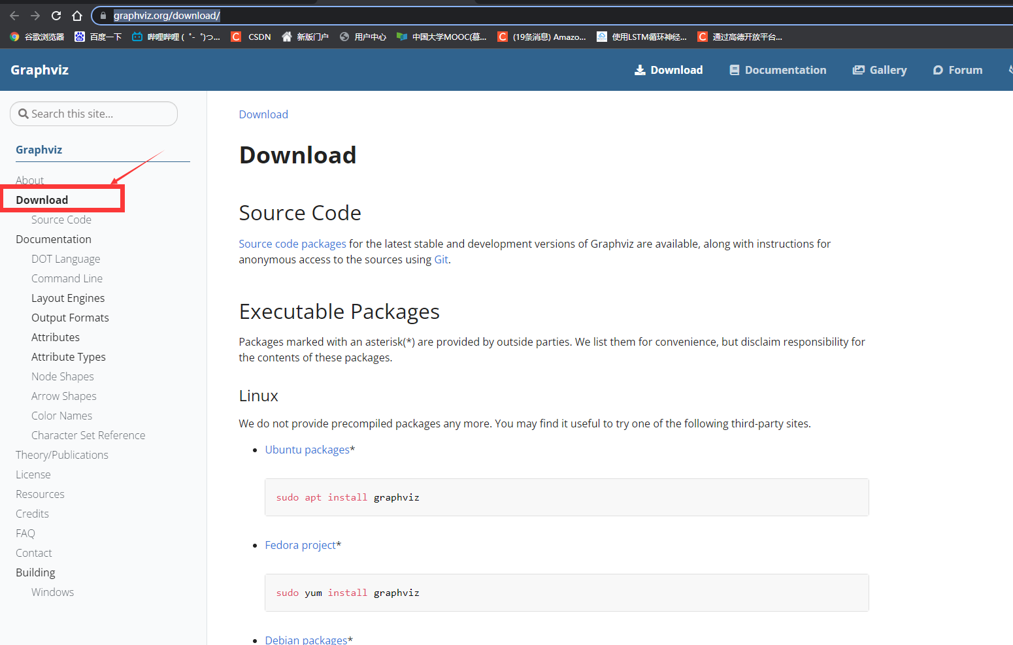1013x645 pixels.
Task: Open Credits sidebar entry
Action: click(x=32, y=514)
